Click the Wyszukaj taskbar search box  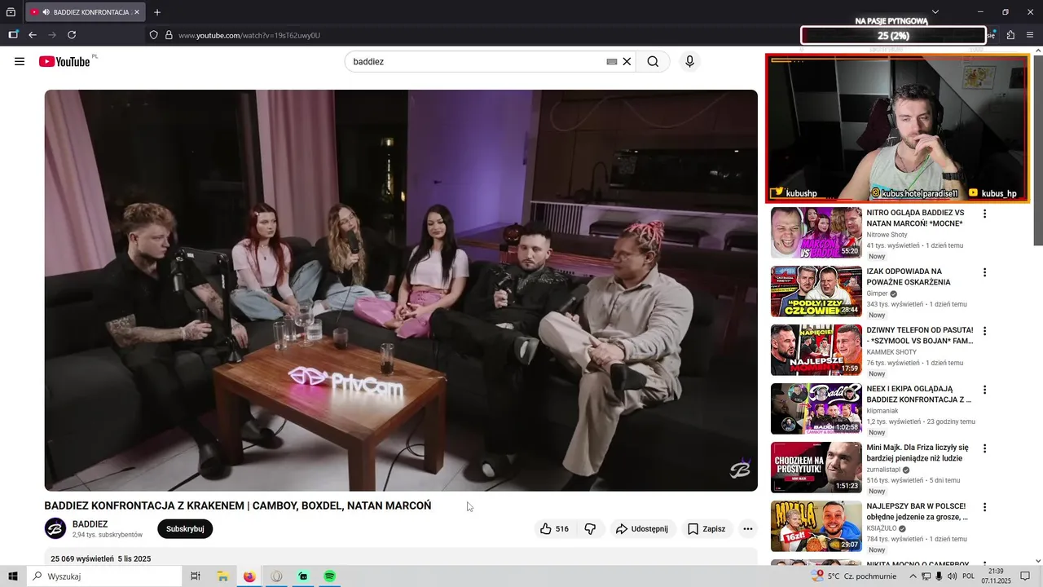(x=104, y=576)
